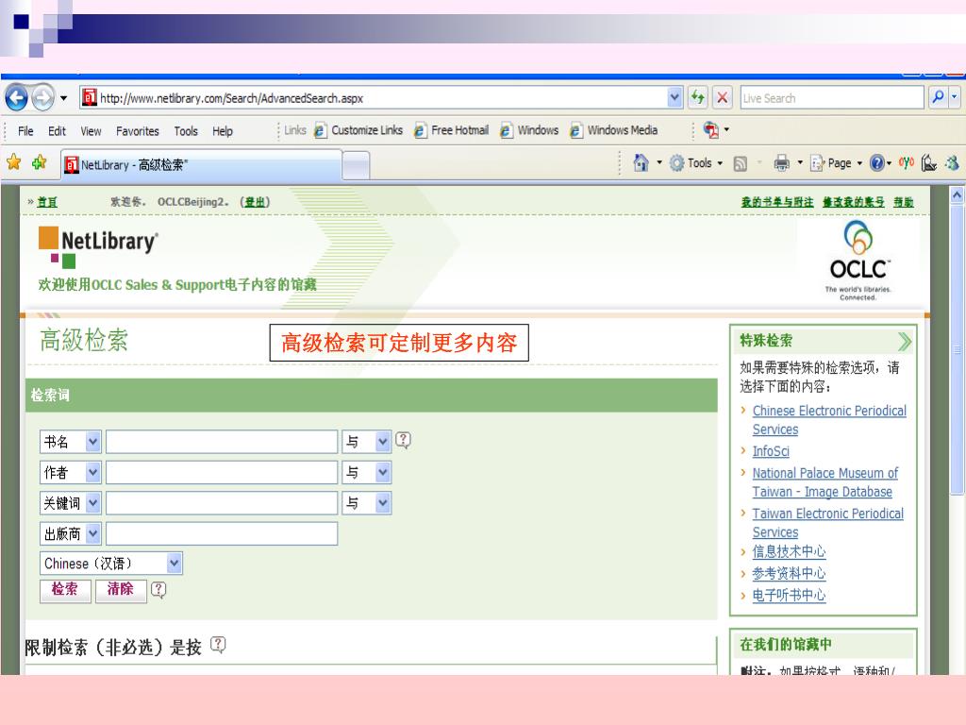Viewport: 966px width, 725px height.
Task: Click the 登出 logout link
Action: (x=255, y=202)
